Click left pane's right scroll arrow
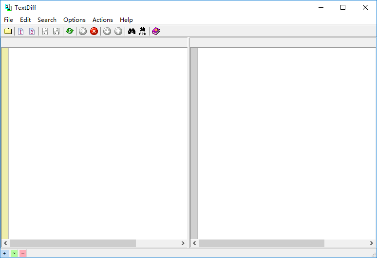This screenshot has width=377, height=258. [x=183, y=243]
